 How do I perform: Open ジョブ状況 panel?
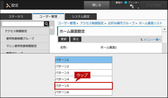pyautogui.click(x=153, y=5)
